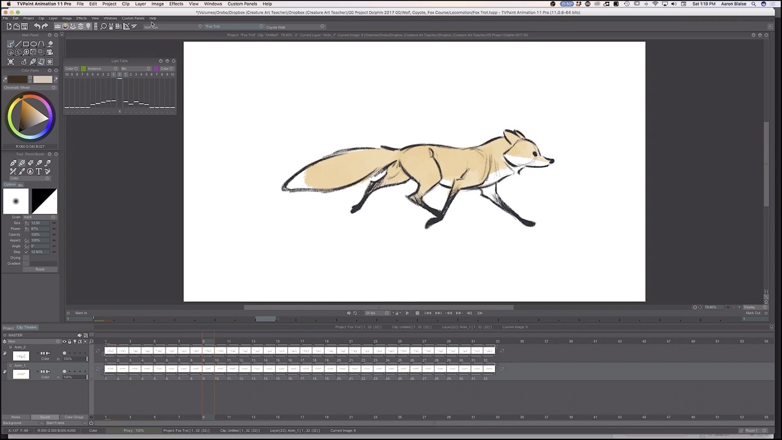Click the dark brown foreground color swatch
The width and height of the screenshot is (782, 440).
(17, 79)
